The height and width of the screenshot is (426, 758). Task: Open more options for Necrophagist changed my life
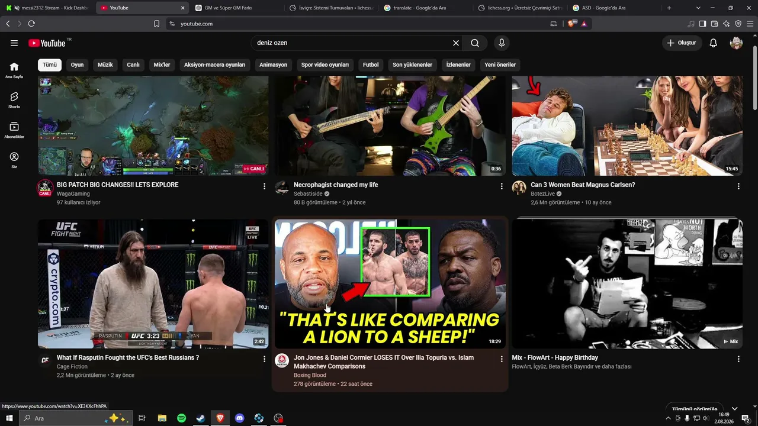pos(502,186)
